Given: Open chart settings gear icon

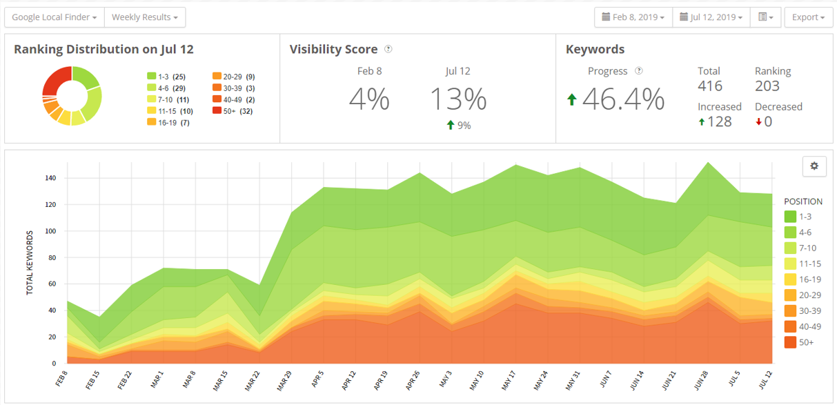Looking at the screenshot, I should coord(814,166).
